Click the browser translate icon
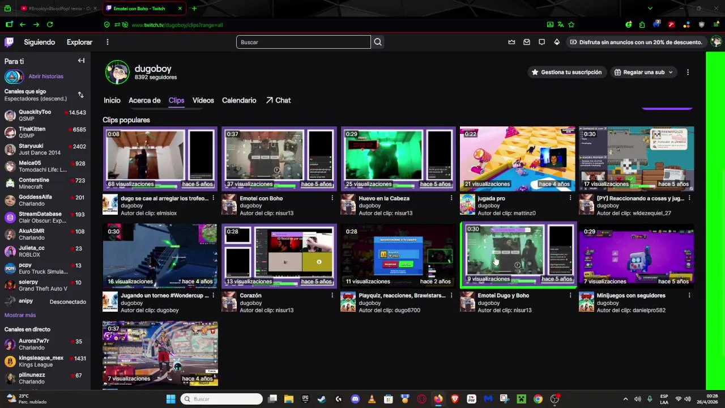Viewport: 725px width, 408px height. pos(560,24)
